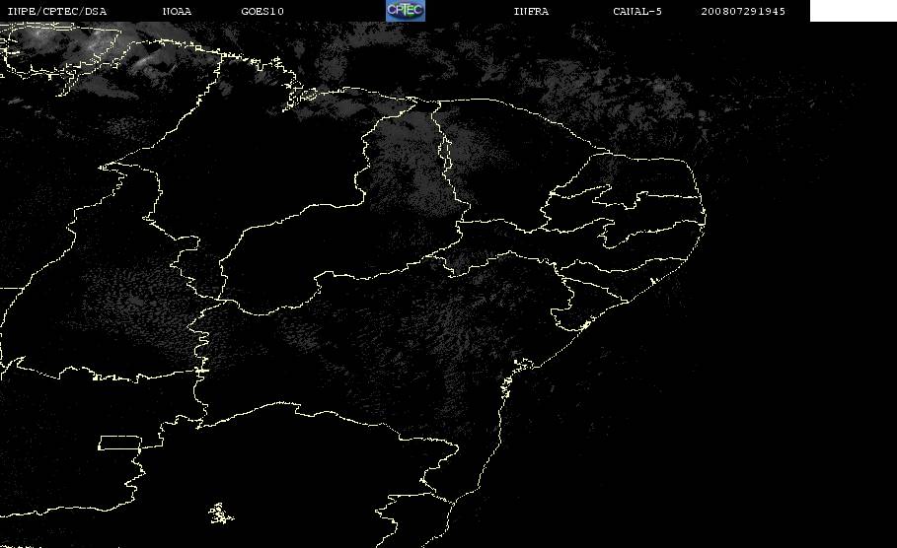Click the NOAA label in the header
The width and height of the screenshot is (897, 548).
point(177,12)
